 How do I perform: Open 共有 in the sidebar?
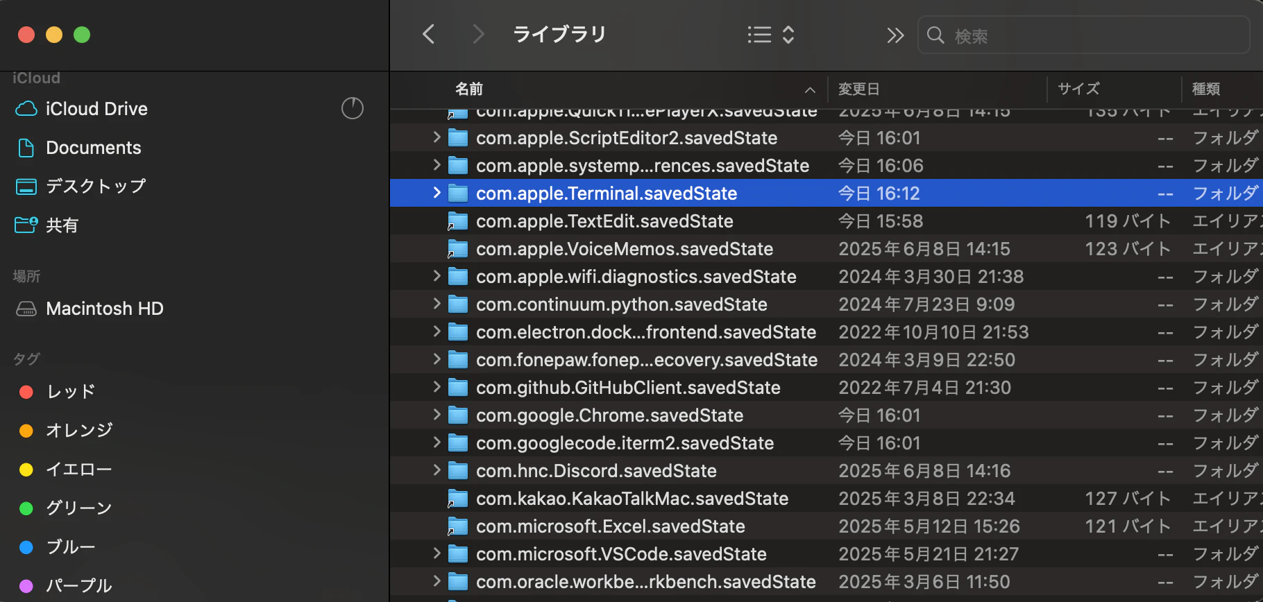(62, 225)
